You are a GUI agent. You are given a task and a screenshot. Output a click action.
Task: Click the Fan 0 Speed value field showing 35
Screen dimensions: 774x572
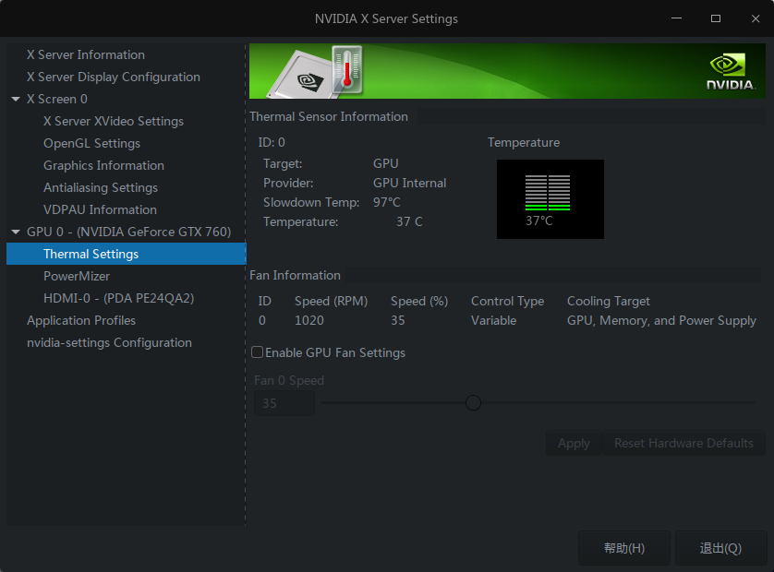pyautogui.click(x=284, y=402)
